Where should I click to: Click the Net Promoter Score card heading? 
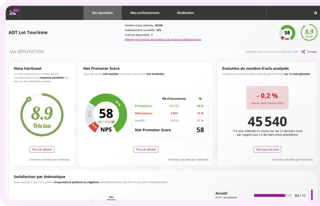(x=101, y=68)
